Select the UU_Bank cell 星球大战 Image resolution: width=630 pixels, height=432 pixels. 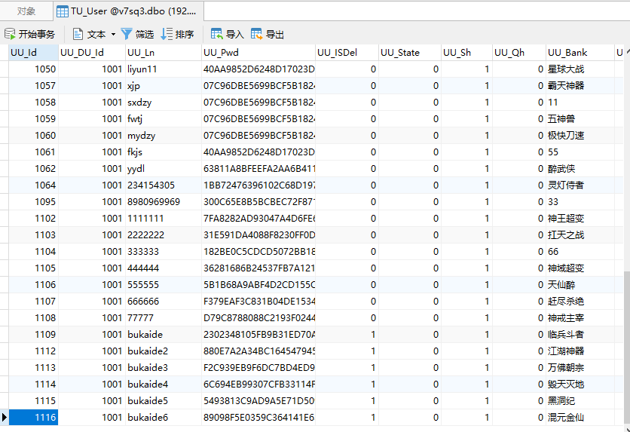tap(580, 69)
